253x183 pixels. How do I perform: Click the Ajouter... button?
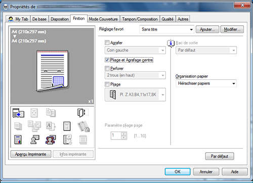pyautogui.click(x=207, y=29)
